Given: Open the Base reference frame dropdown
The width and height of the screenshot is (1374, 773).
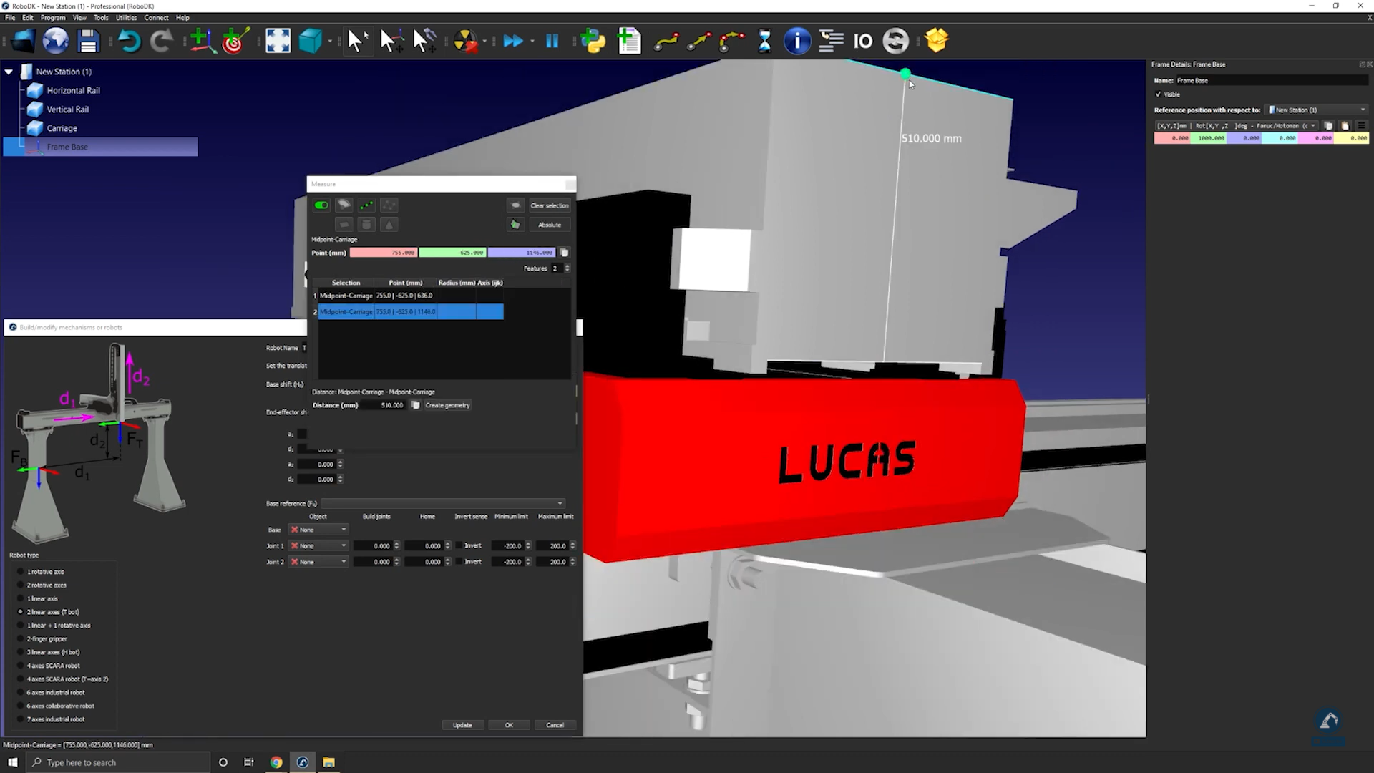Looking at the screenshot, I should click(442, 503).
